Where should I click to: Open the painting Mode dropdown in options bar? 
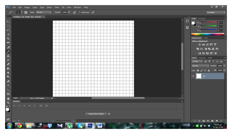(x=44, y=12)
